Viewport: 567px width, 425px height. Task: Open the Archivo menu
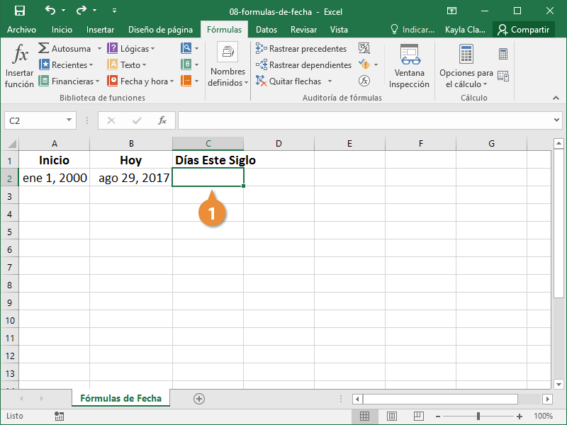pos(21,30)
